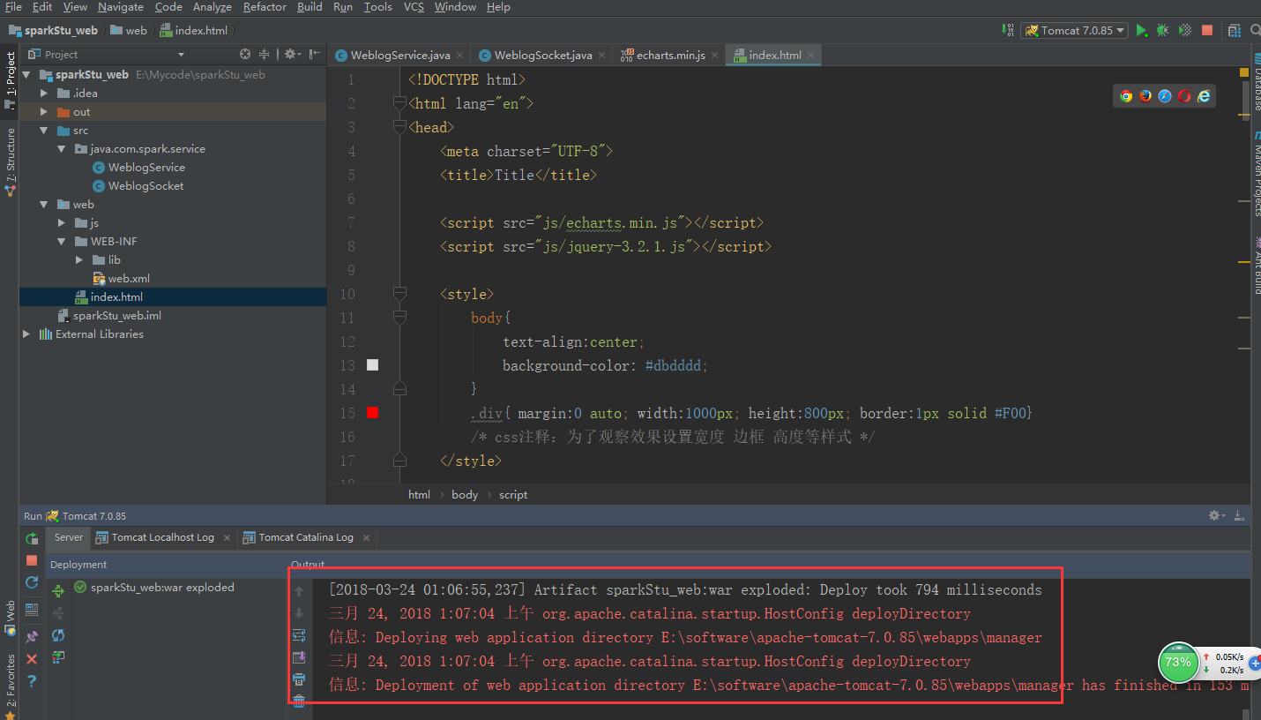The image size is (1261, 720).
Task: Expand the .idea folder
Action: 44,94
